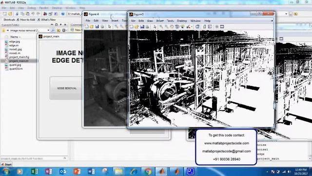This screenshot has width=312, height=176.
Task: Click Open File icon in MATLAB main toolbar
Action: pos(10,14)
